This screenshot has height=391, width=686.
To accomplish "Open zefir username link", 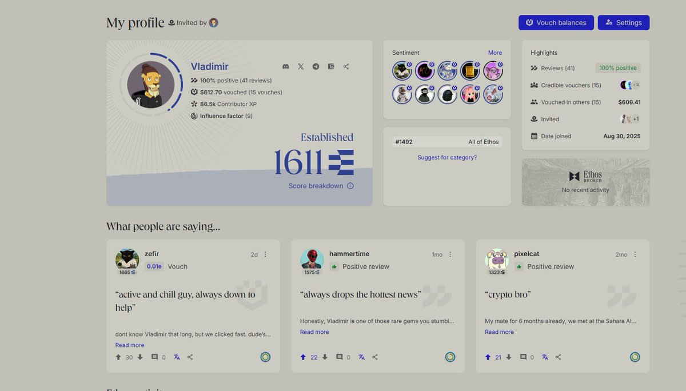I will pos(151,254).
